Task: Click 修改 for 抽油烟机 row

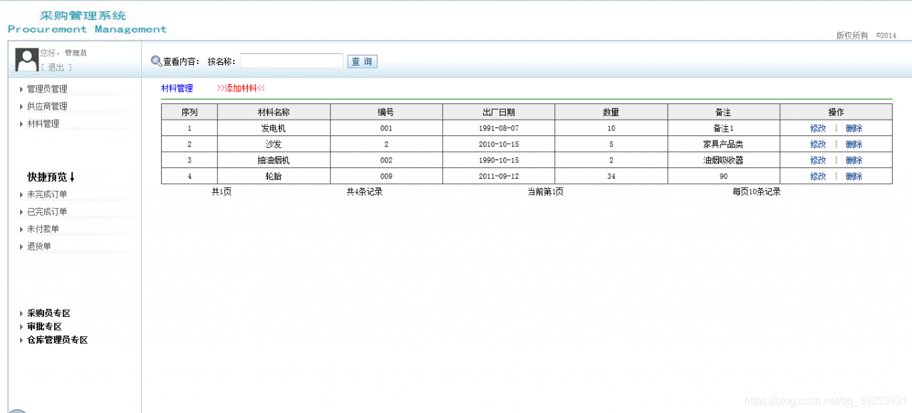Action: pos(818,160)
